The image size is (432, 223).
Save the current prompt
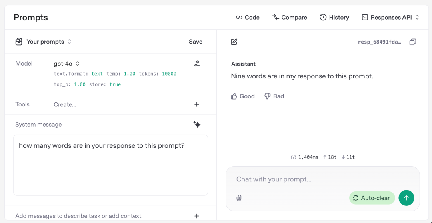tap(196, 42)
